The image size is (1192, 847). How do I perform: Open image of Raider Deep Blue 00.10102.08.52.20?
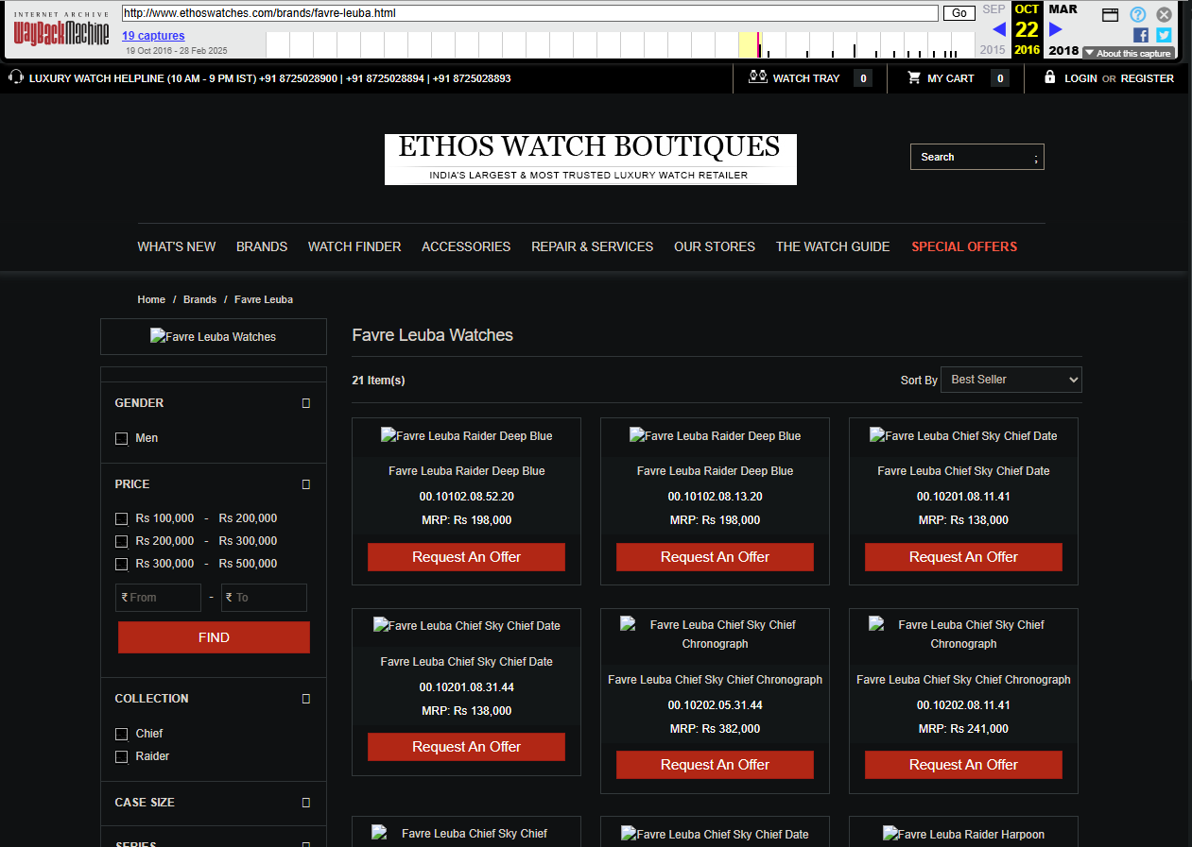(x=466, y=435)
